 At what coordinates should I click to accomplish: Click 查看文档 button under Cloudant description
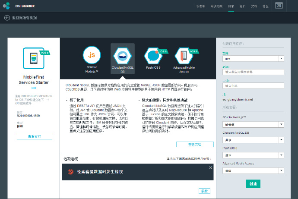click(195, 144)
